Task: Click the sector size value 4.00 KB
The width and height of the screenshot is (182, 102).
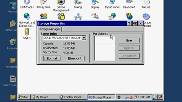Action: tap(68, 53)
